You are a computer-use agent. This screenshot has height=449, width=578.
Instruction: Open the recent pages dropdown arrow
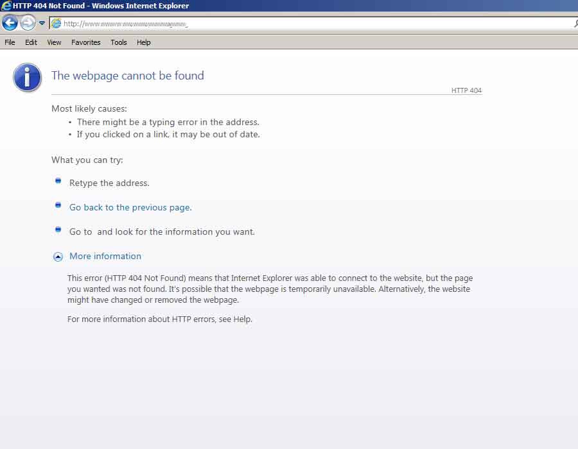coord(42,23)
